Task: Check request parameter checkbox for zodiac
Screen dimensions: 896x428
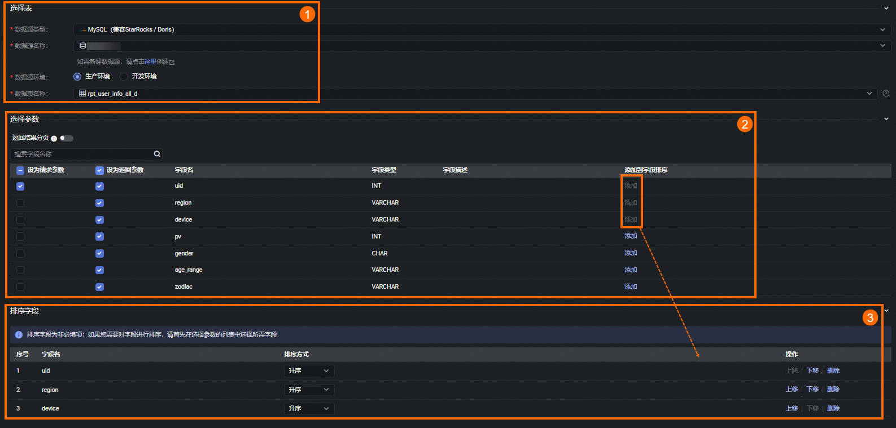Action: (20, 287)
